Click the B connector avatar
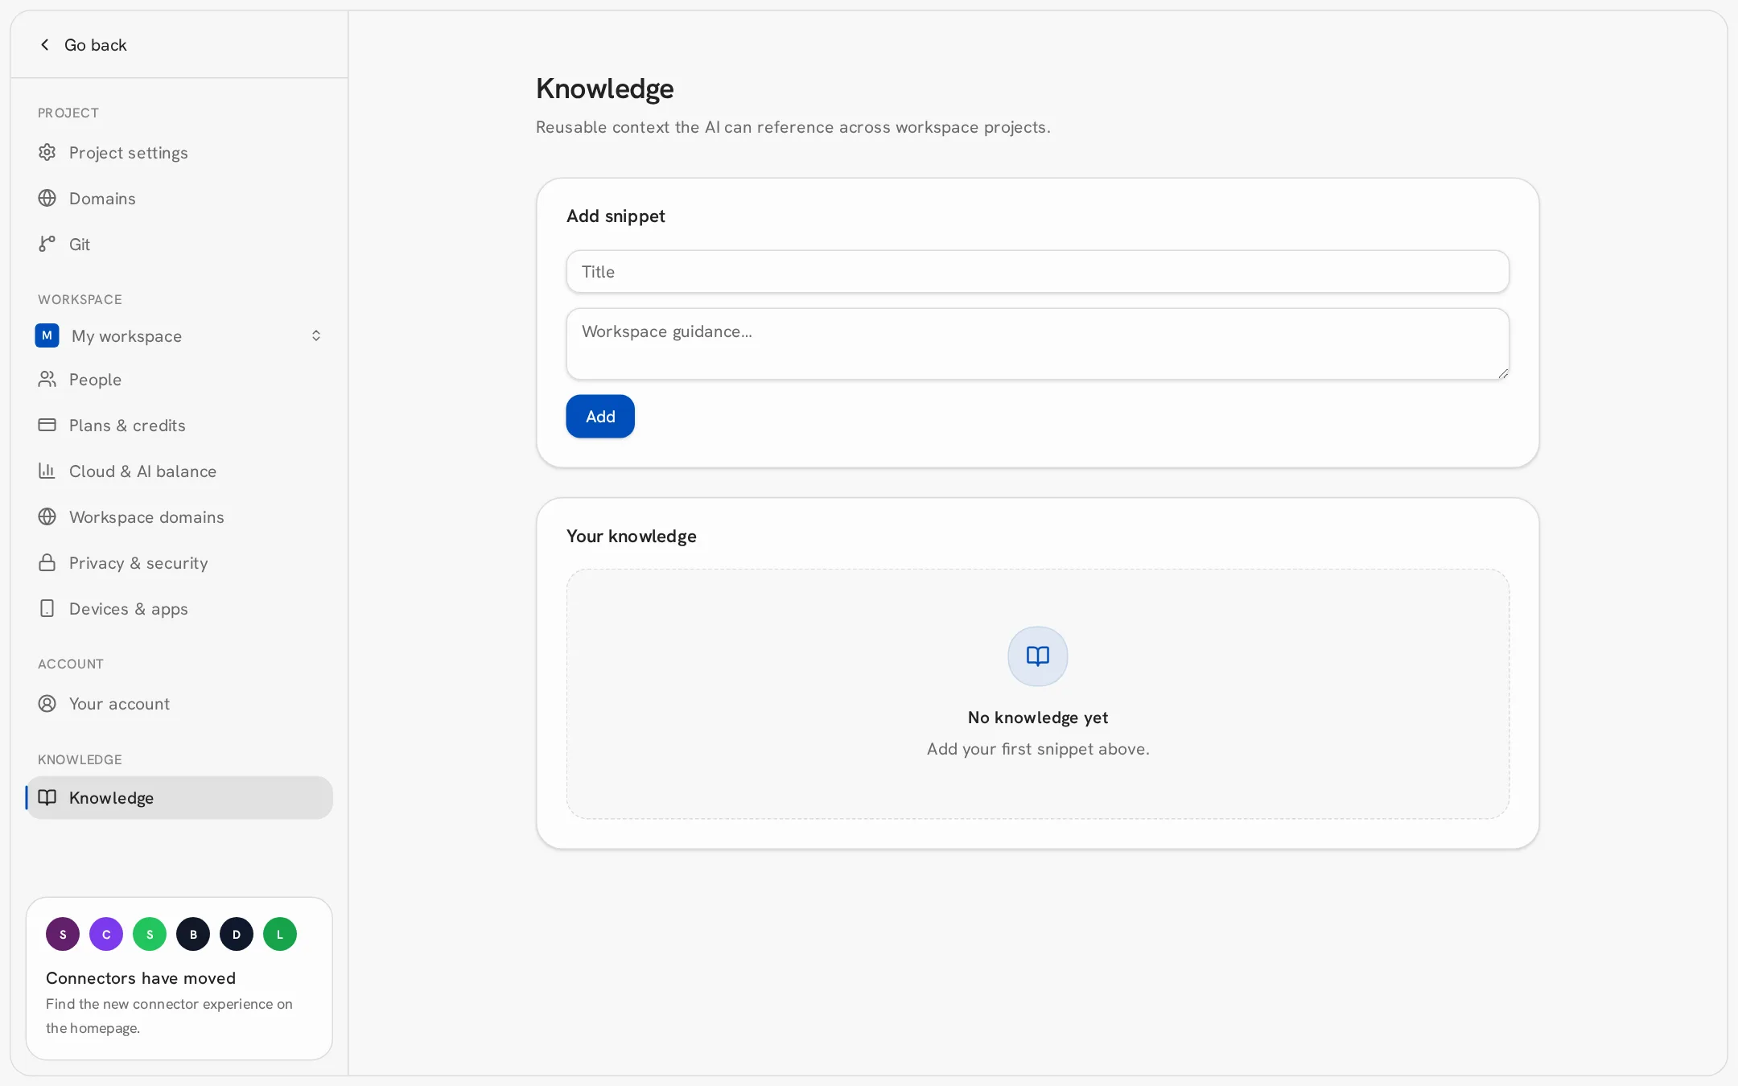1738x1086 pixels. point(193,934)
